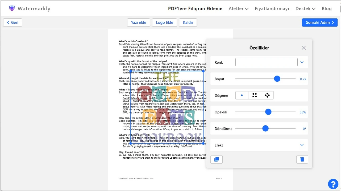Open the Blog link
341x191 pixels.
[x=327, y=8]
